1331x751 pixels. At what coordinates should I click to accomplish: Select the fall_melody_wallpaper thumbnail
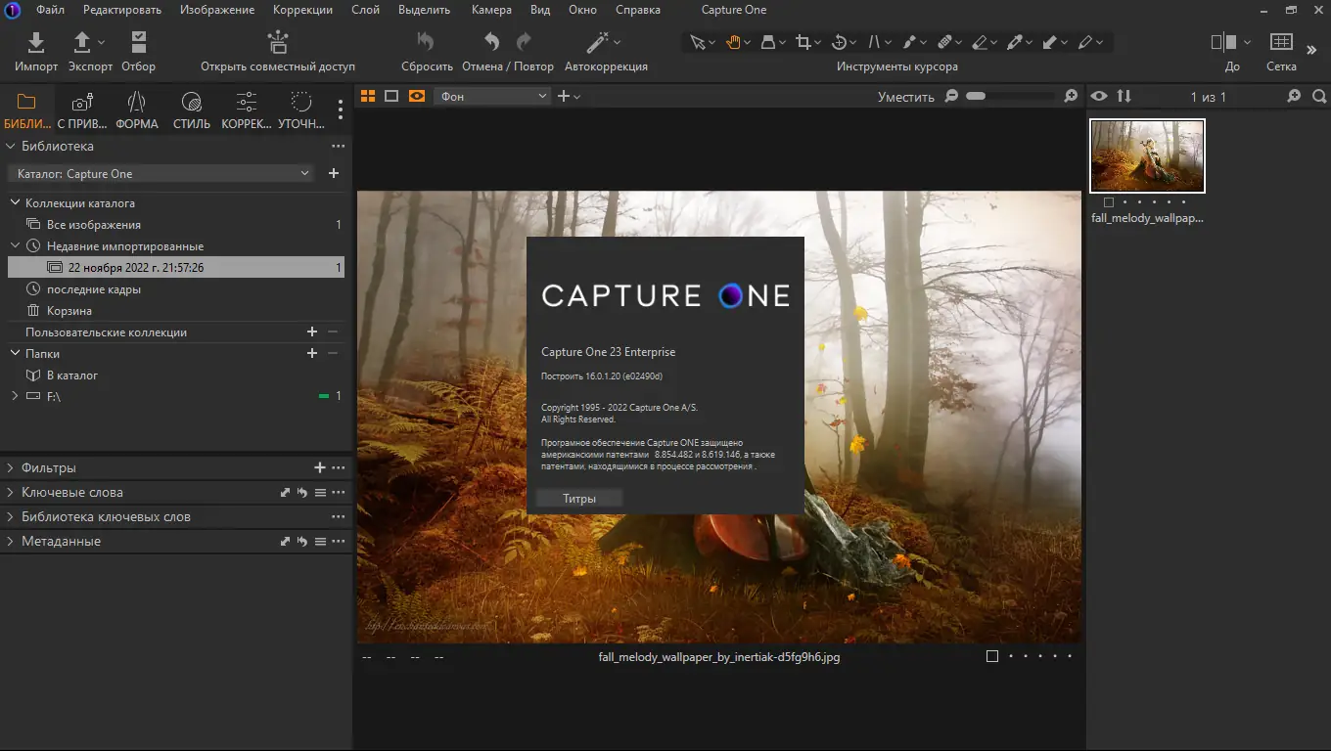point(1147,156)
